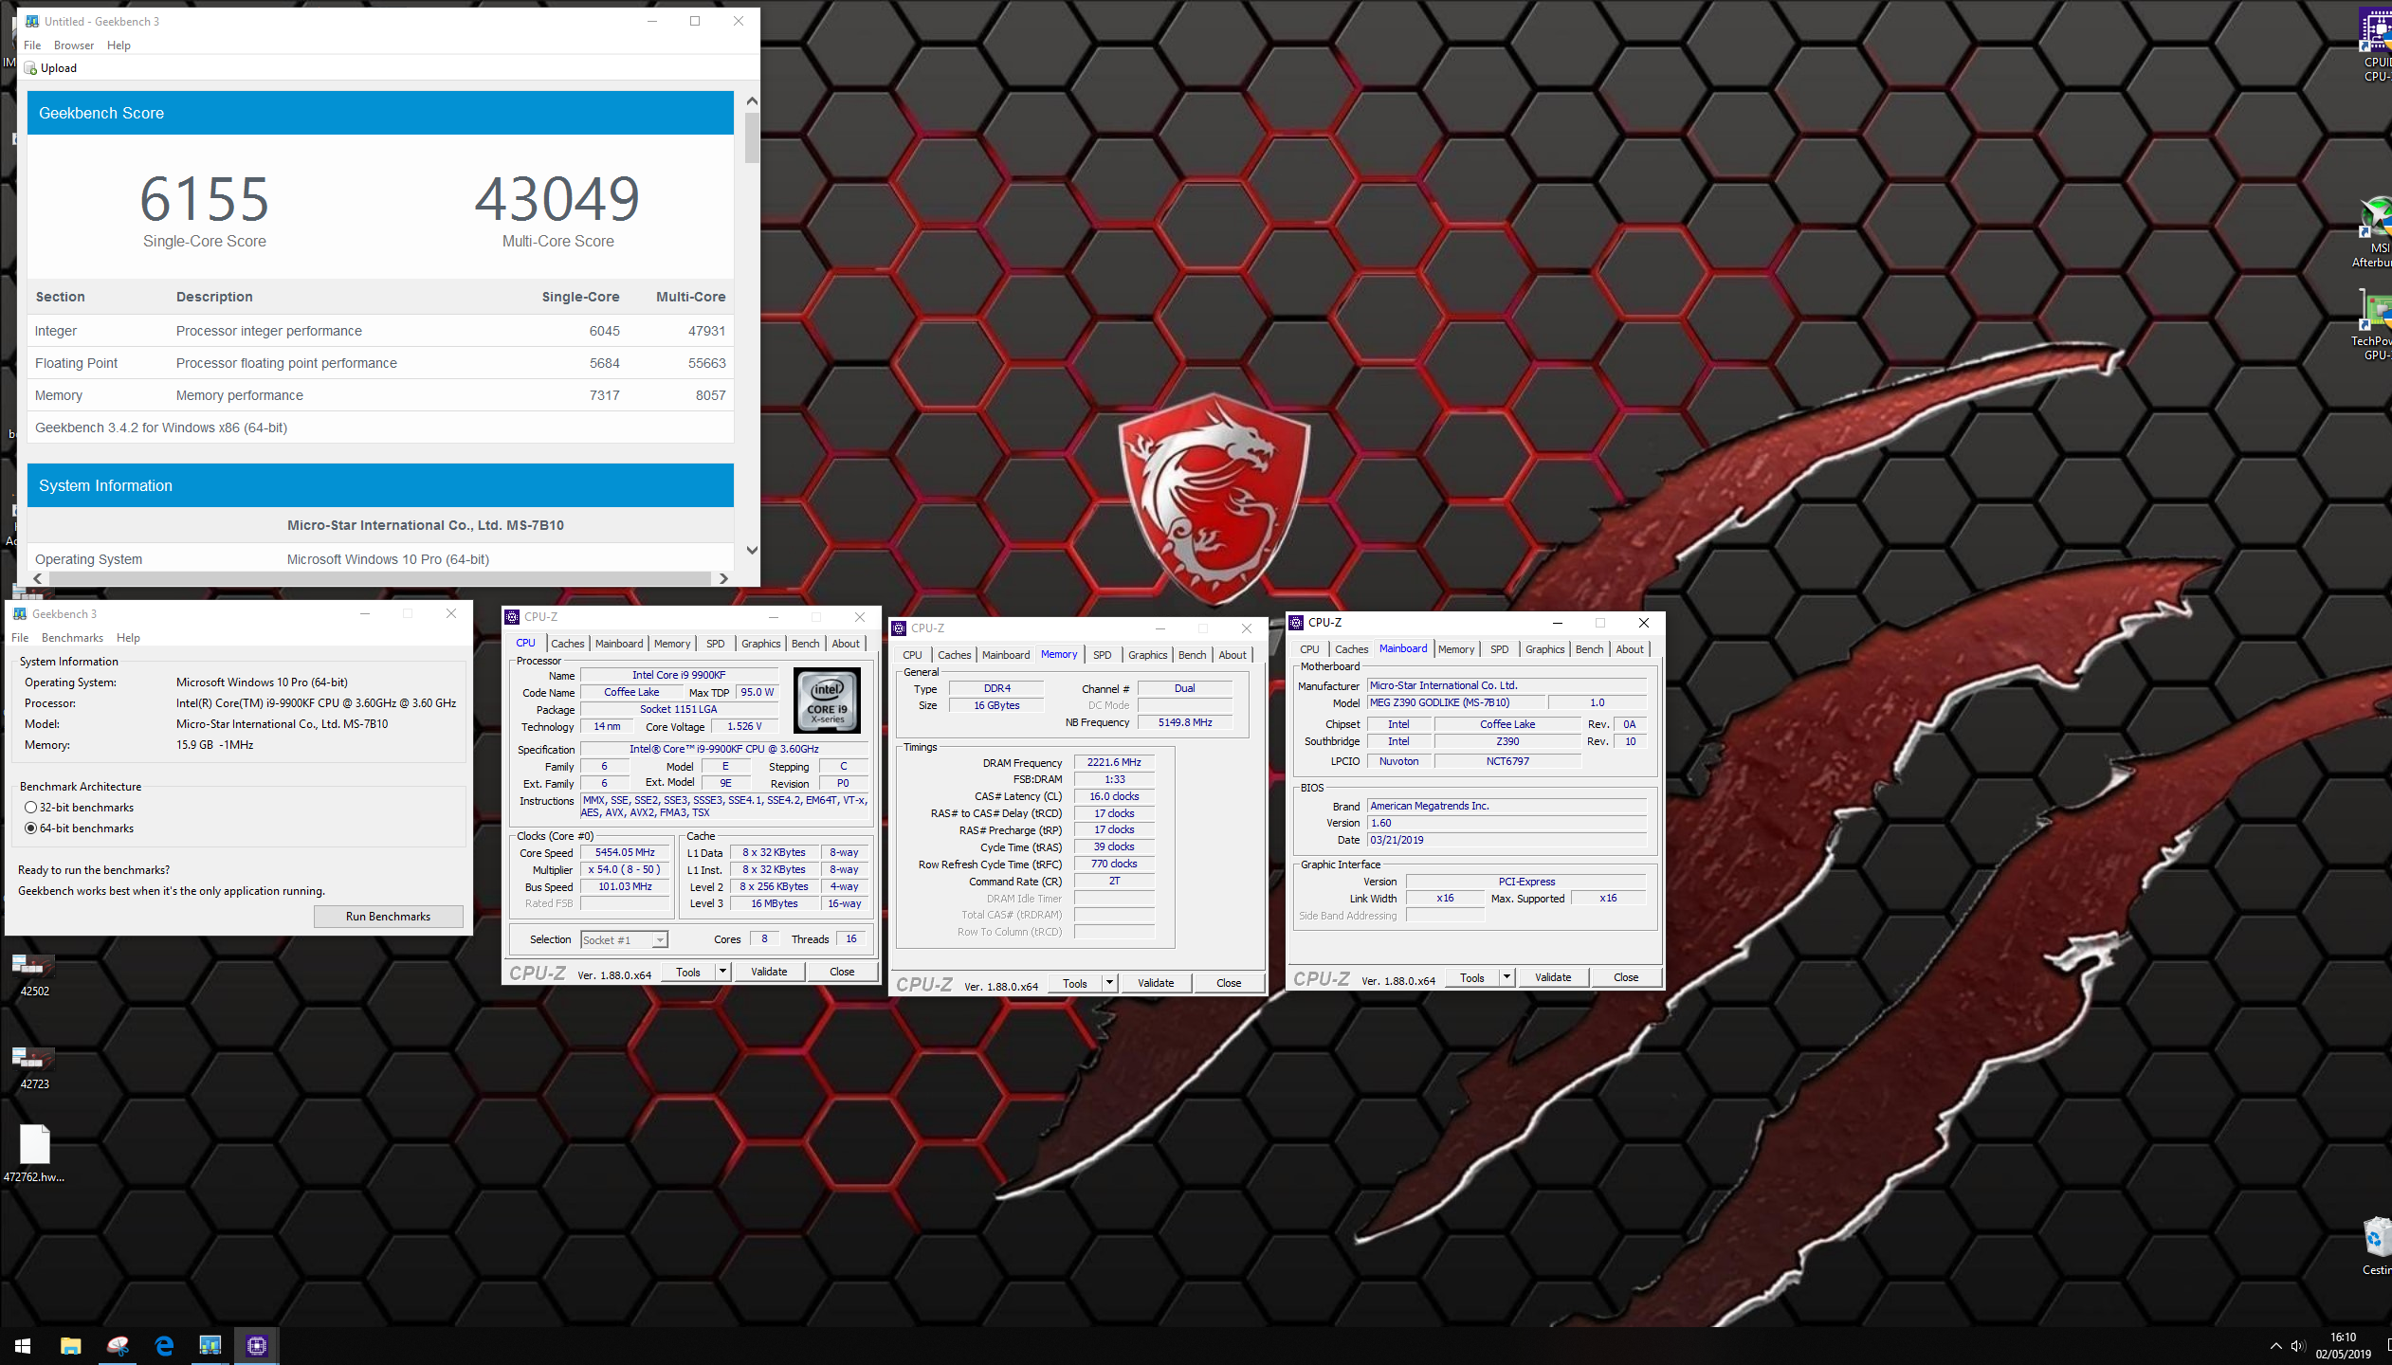The height and width of the screenshot is (1365, 2392).
Task: Click scroll right arrow in Geekbench results
Action: coord(723,578)
